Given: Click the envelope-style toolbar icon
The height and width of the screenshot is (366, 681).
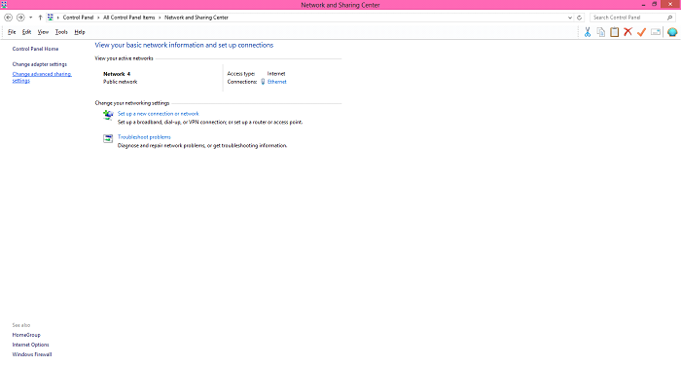Looking at the screenshot, I should tap(656, 32).
